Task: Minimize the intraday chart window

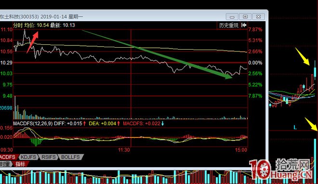Action: click(x=232, y=16)
